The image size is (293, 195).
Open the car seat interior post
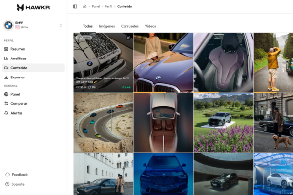[x=223, y=62]
